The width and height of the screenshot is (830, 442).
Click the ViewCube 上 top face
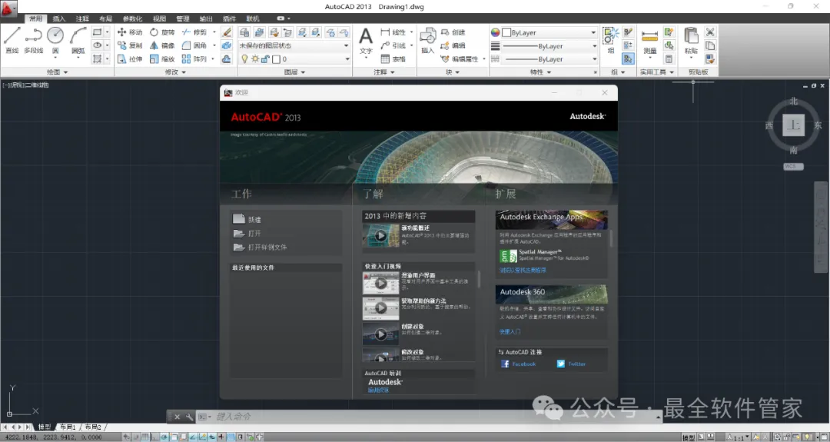point(793,125)
